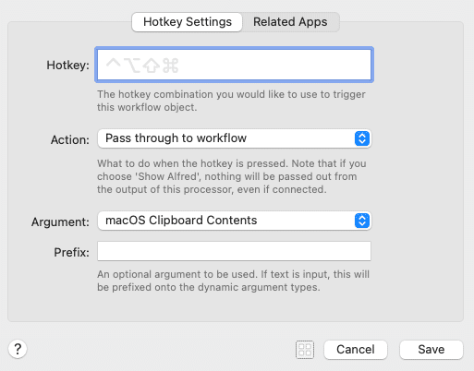Save the hotkey configuration
The height and width of the screenshot is (371, 474).
coord(431,350)
